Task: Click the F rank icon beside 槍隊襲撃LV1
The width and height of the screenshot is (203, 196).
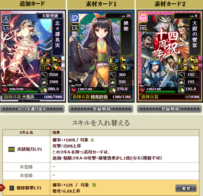Action: coord(12,188)
